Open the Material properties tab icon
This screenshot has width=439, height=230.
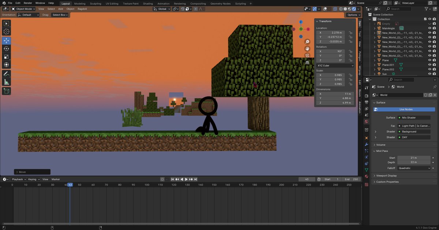(367, 176)
